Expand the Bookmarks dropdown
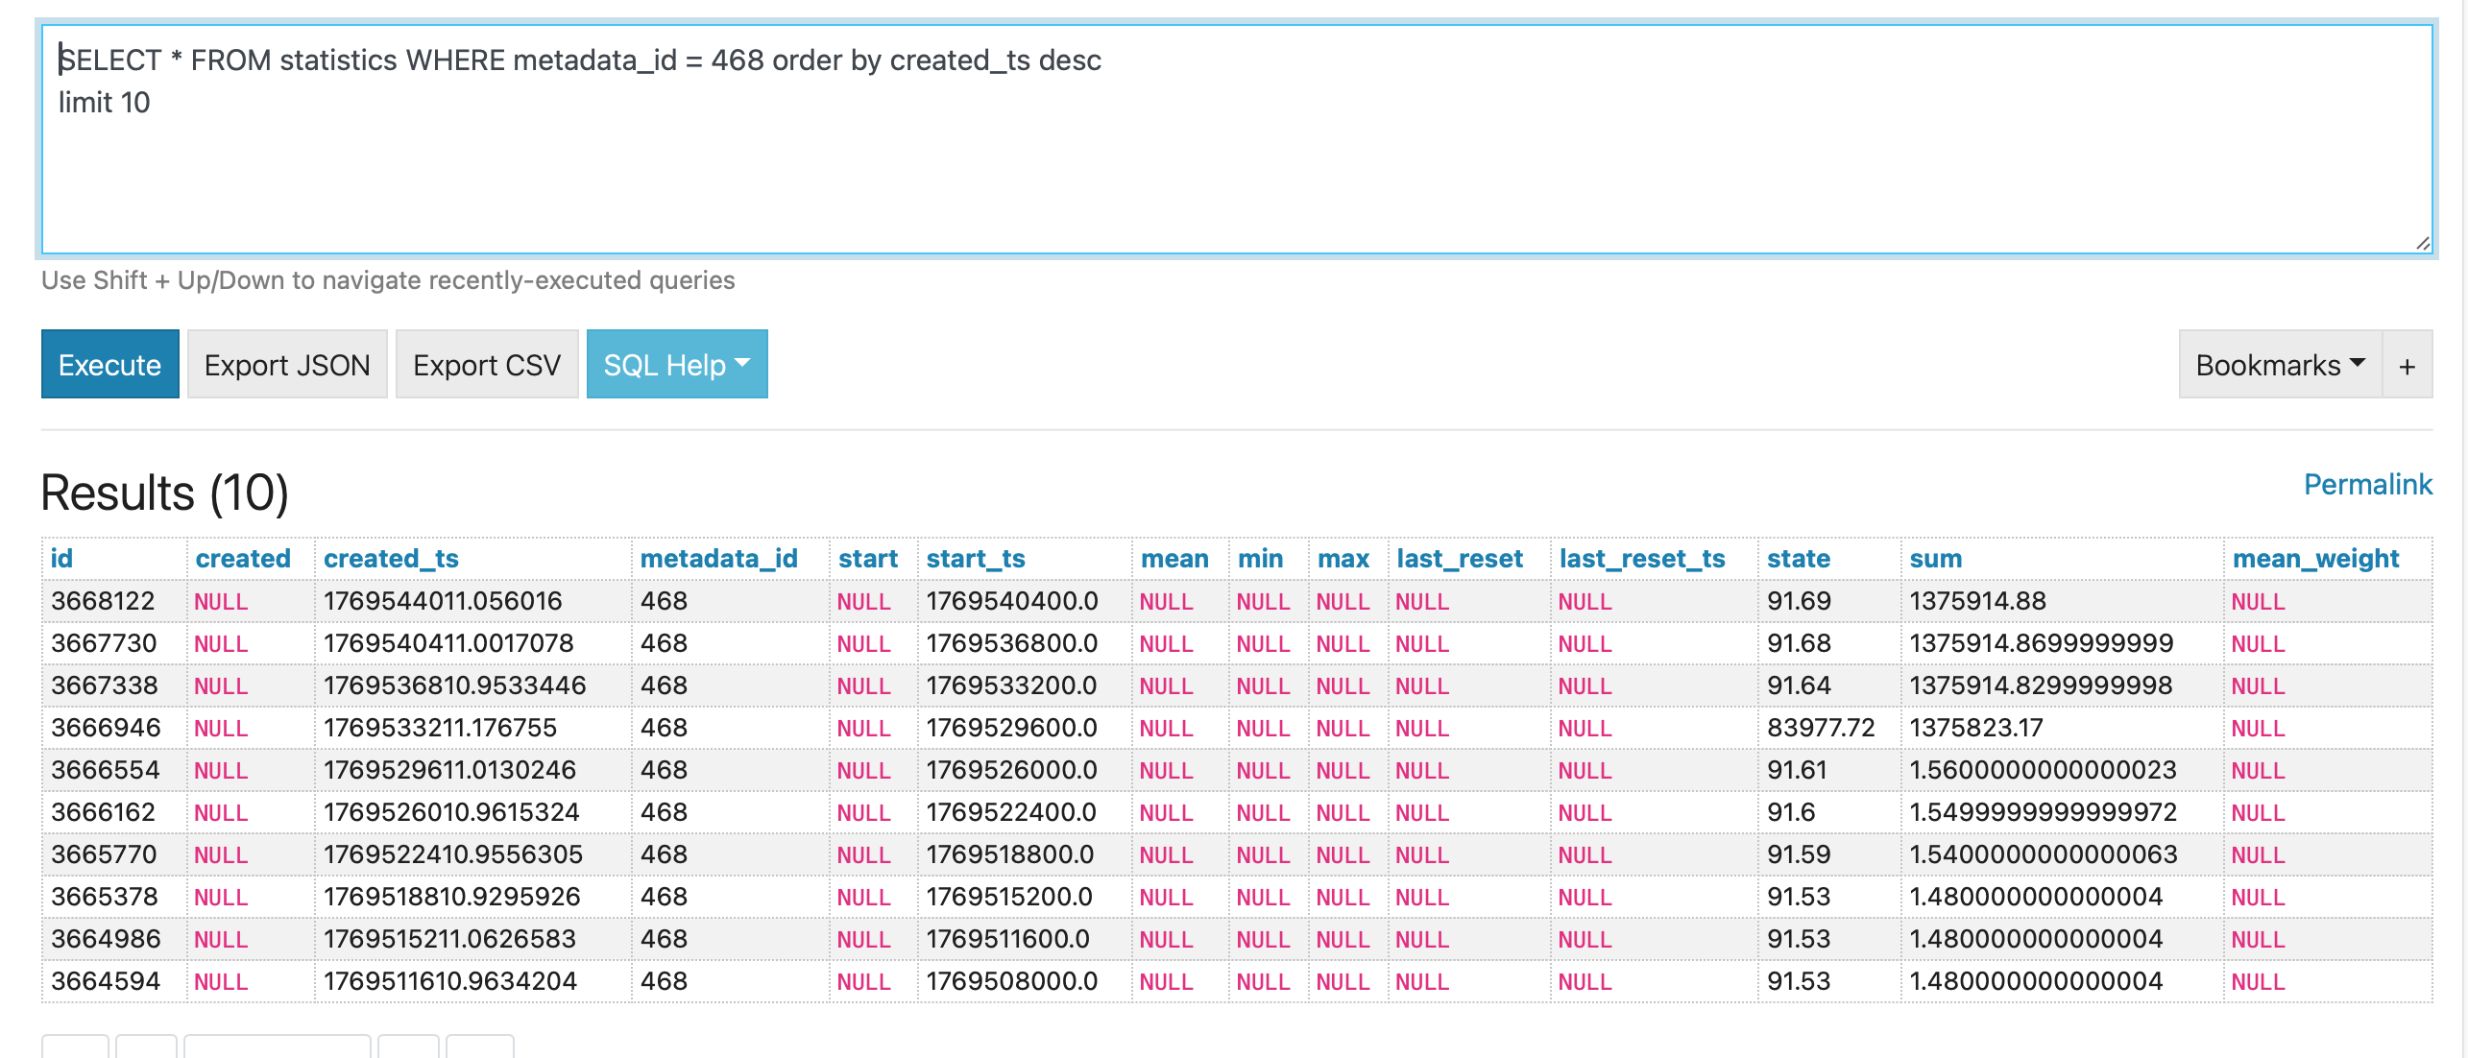This screenshot has width=2468, height=1058. click(x=2279, y=365)
